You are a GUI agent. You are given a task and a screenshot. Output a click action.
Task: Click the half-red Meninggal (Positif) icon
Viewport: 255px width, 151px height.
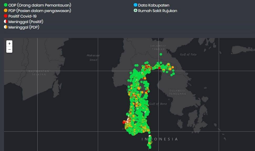[x=6, y=22]
